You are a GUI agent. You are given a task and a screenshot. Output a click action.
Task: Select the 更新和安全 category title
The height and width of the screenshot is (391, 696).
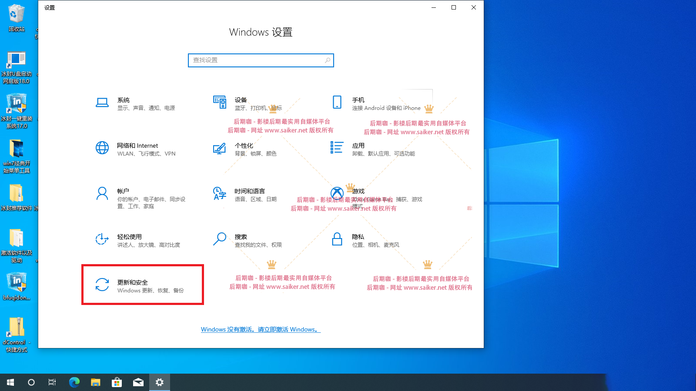pyautogui.click(x=133, y=282)
